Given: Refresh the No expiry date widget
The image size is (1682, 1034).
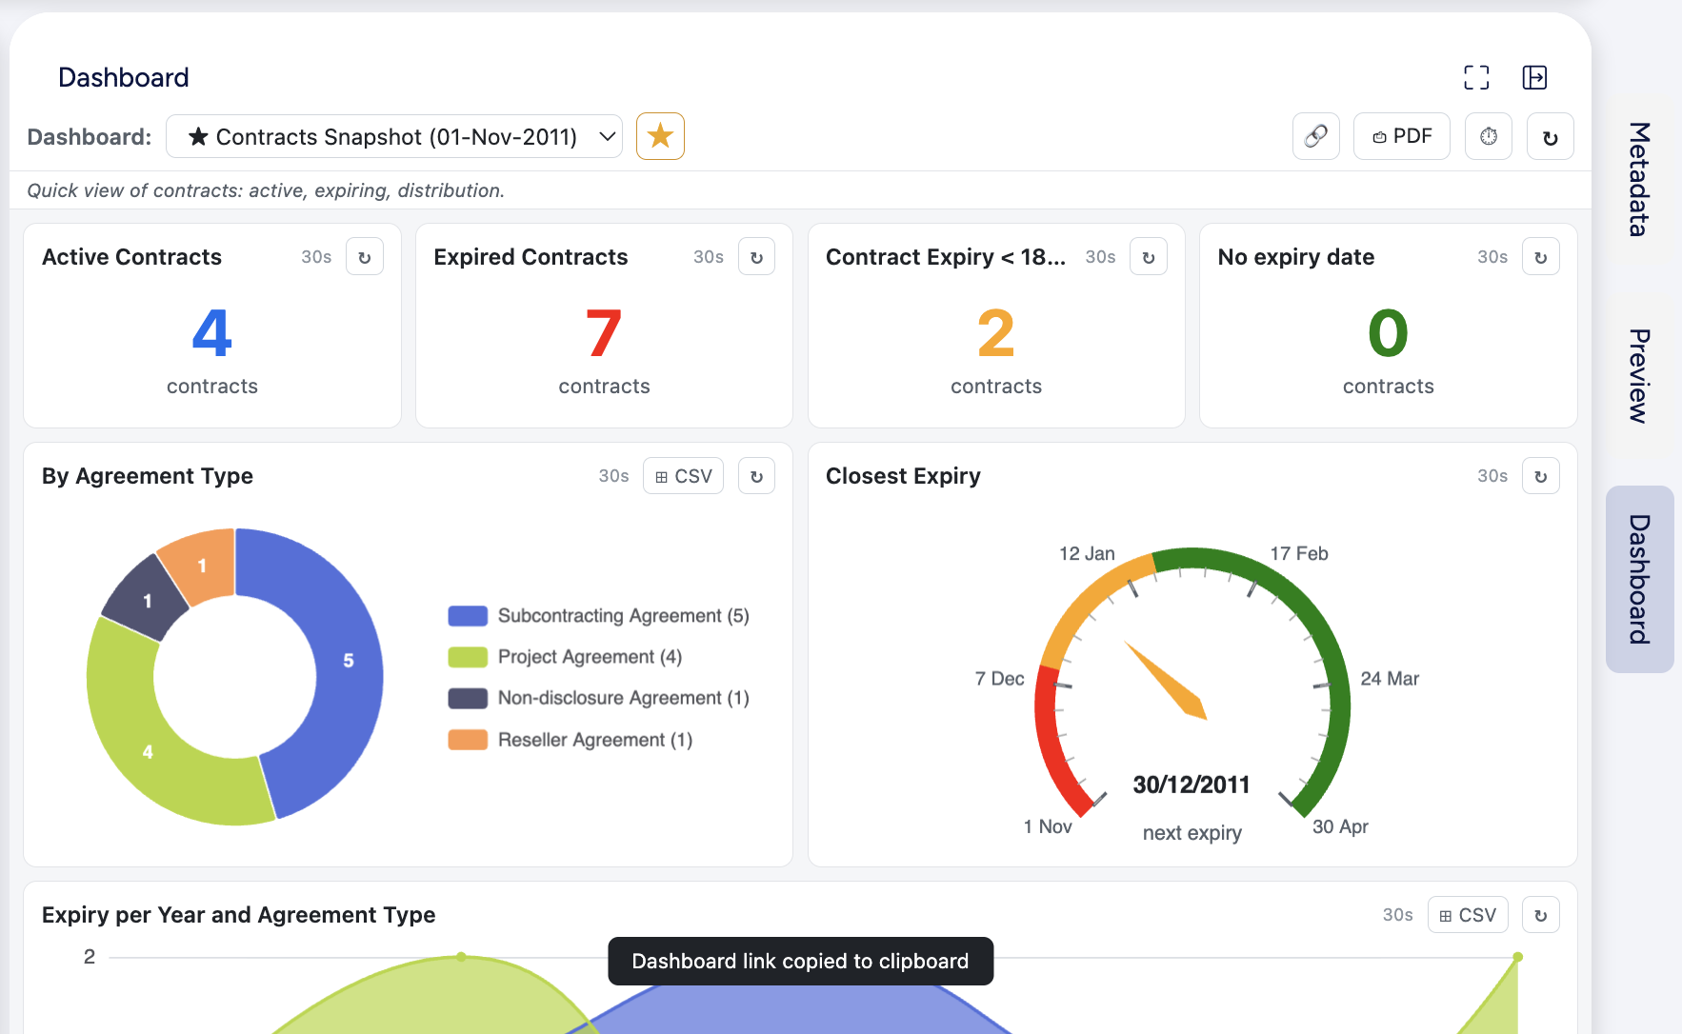Looking at the screenshot, I should [x=1541, y=257].
